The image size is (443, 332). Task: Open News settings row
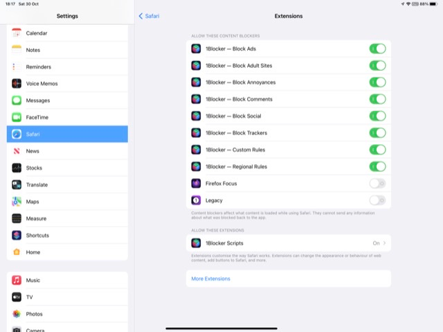pos(67,151)
